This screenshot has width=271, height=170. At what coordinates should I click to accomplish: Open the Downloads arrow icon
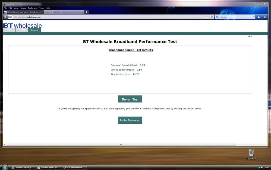259,17
